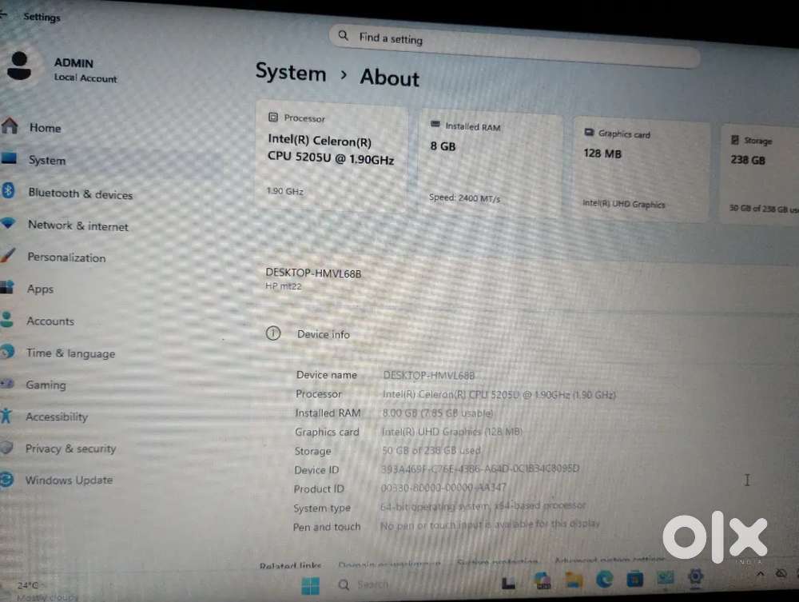Select the Device name value DESKTOP-HMVL68B
This screenshot has width=799, height=602.
click(428, 376)
